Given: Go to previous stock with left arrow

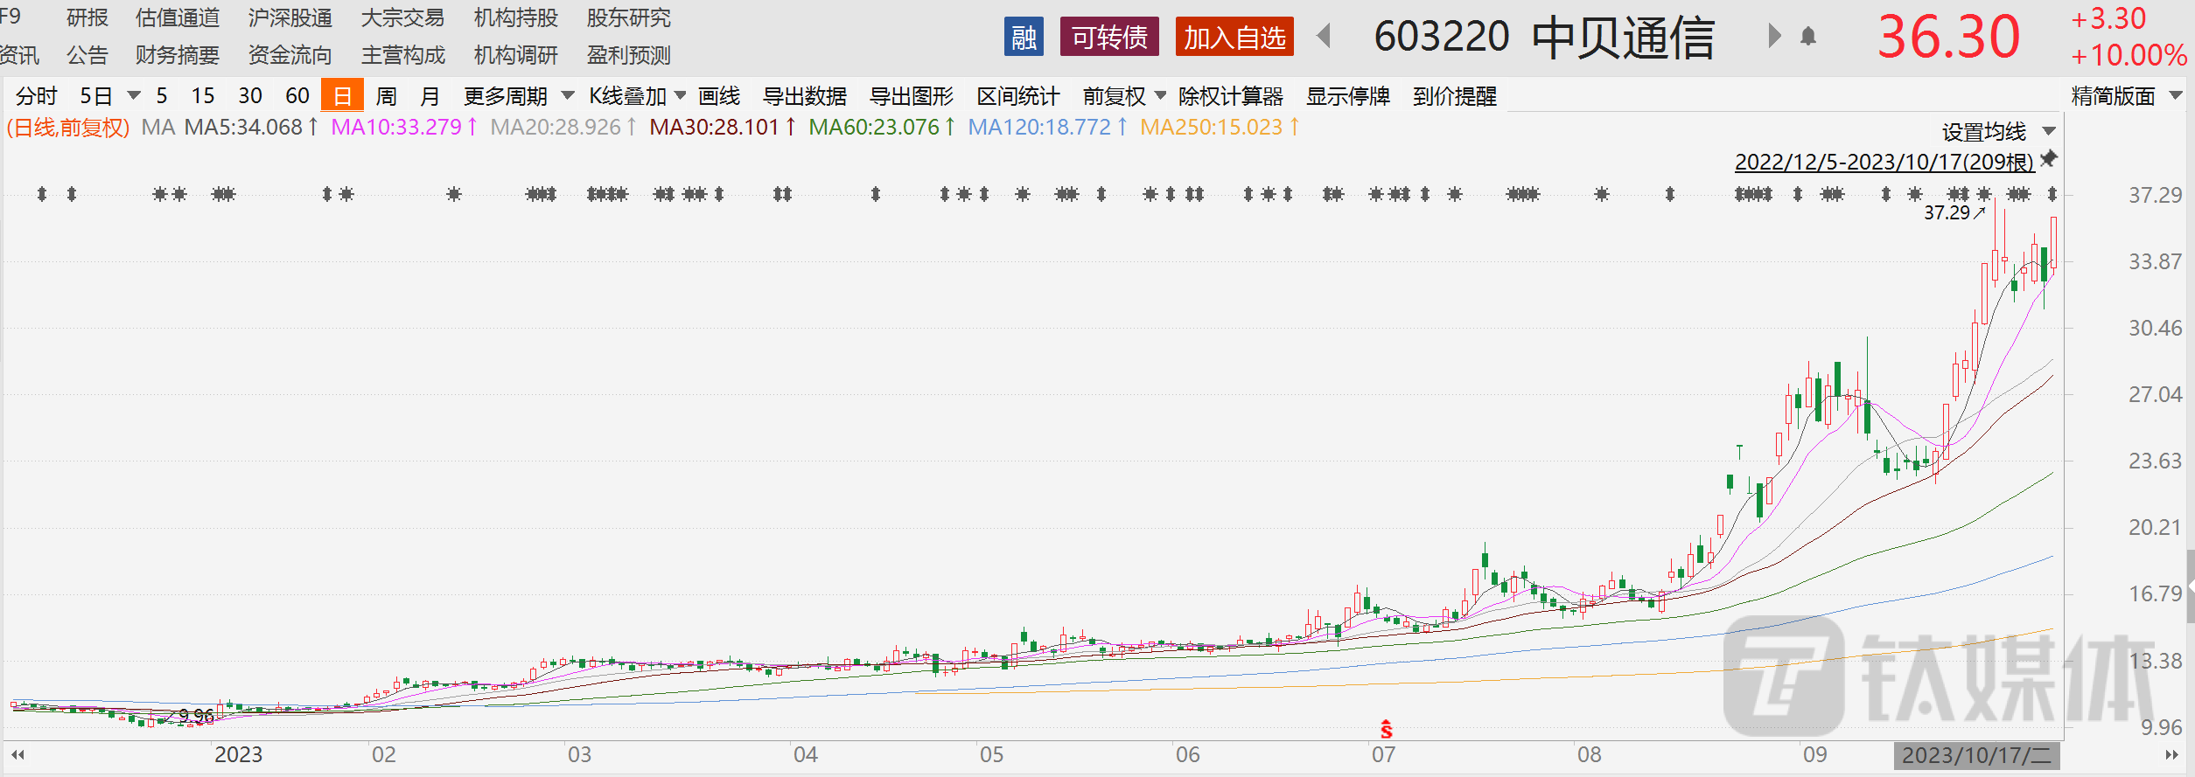Looking at the screenshot, I should coord(1324,37).
